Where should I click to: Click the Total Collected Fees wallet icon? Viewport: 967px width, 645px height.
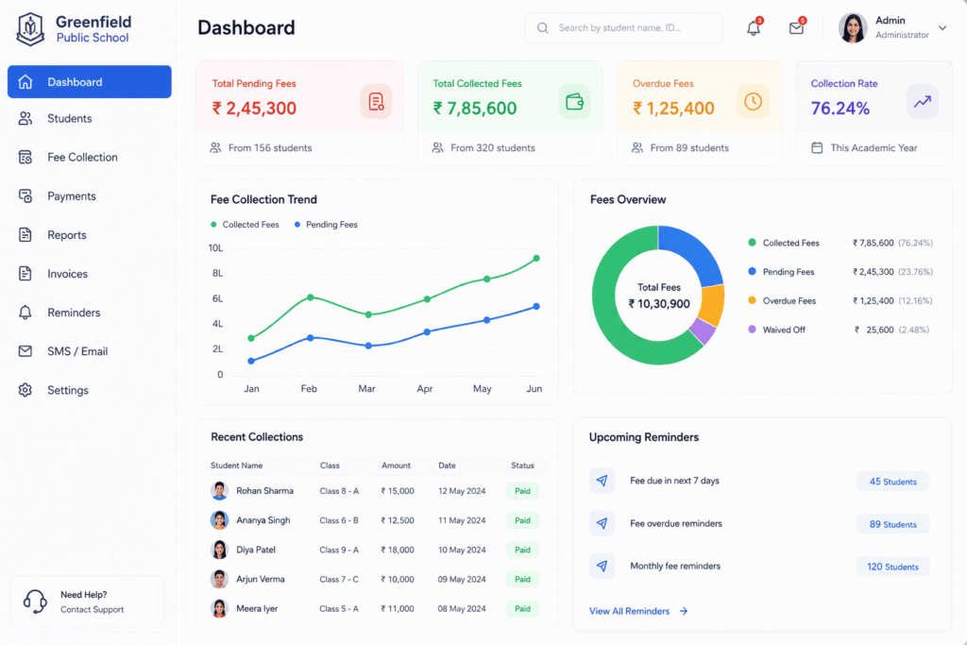coord(574,101)
